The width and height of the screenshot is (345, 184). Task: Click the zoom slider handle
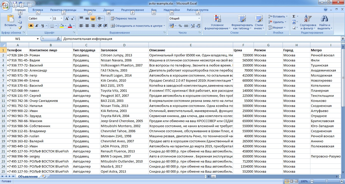tap(327, 181)
